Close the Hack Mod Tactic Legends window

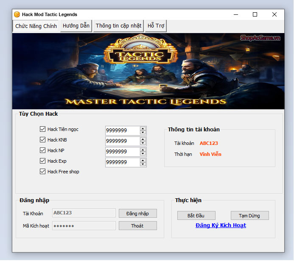click(274, 14)
